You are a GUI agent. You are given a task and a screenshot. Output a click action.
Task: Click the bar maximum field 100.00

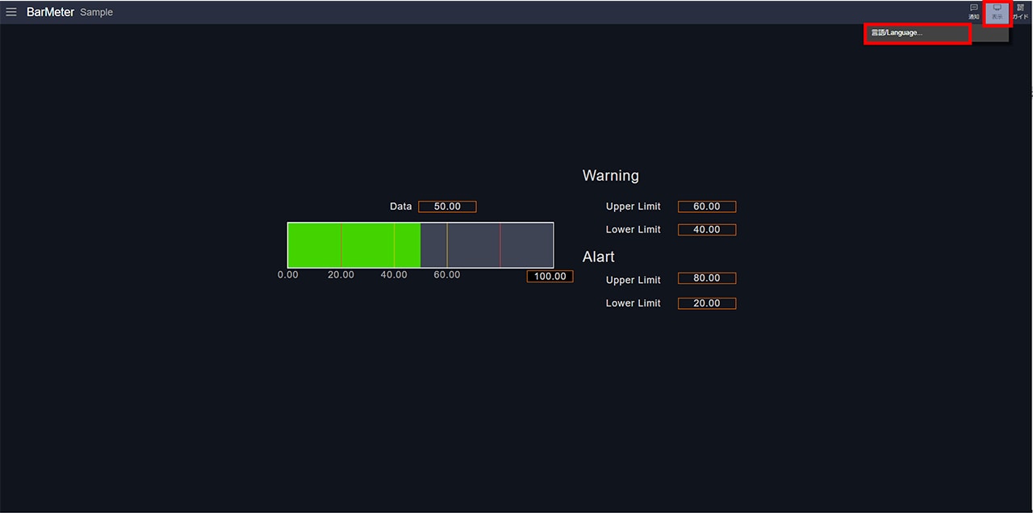[x=550, y=277]
